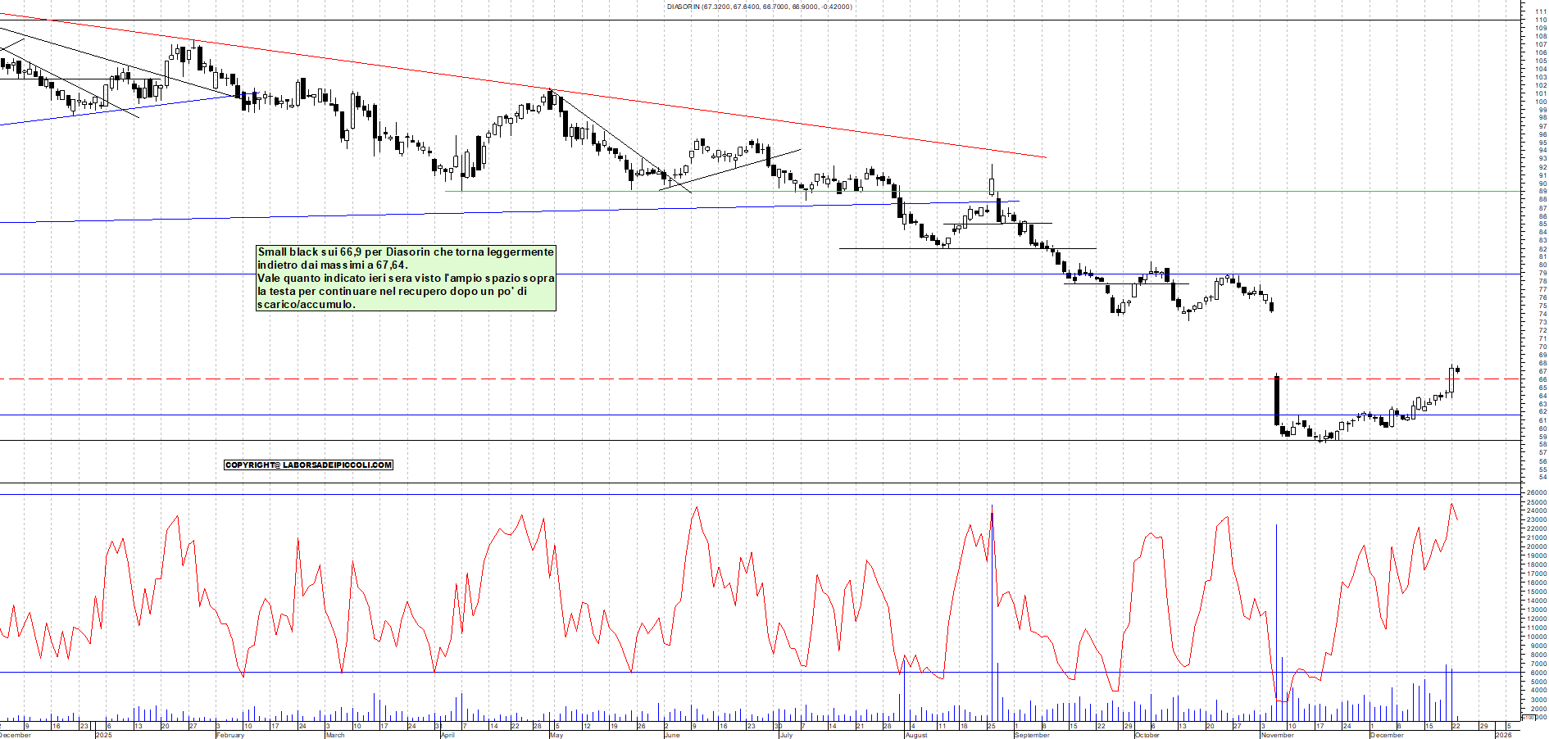Click the 111 value atop price scale
1549x739 pixels.
1541,12
